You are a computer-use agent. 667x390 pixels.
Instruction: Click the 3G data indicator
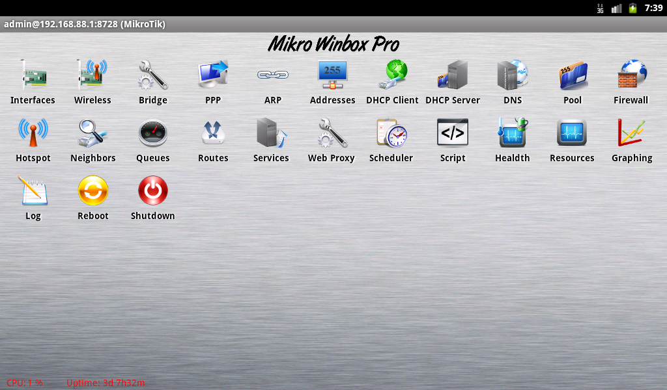pos(600,8)
